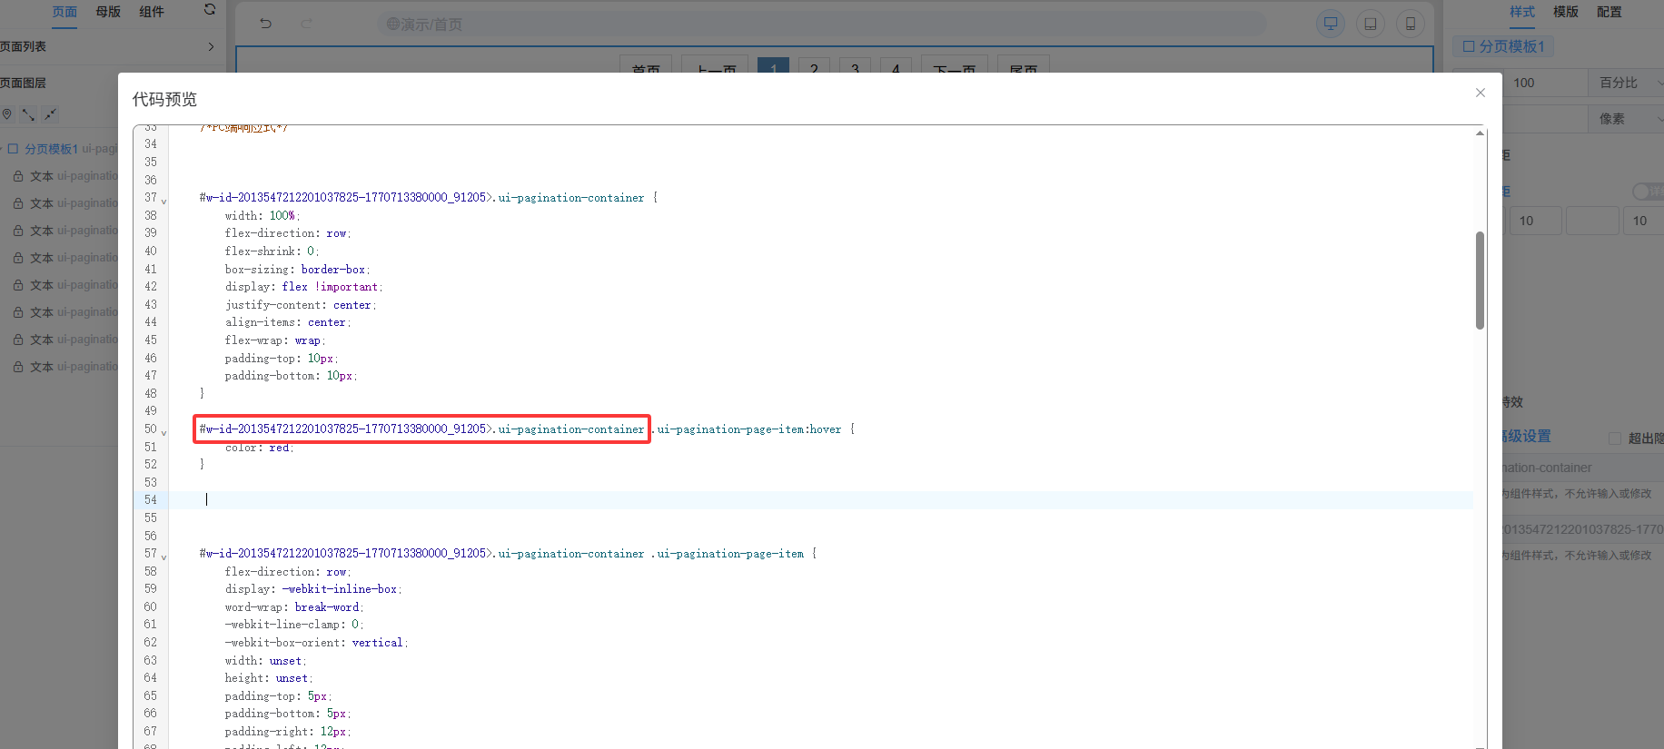This screenshot has width=1664, height=749.
Task: Click the expand-all arrows icon under 页面图层
Action: click(28, 114)
